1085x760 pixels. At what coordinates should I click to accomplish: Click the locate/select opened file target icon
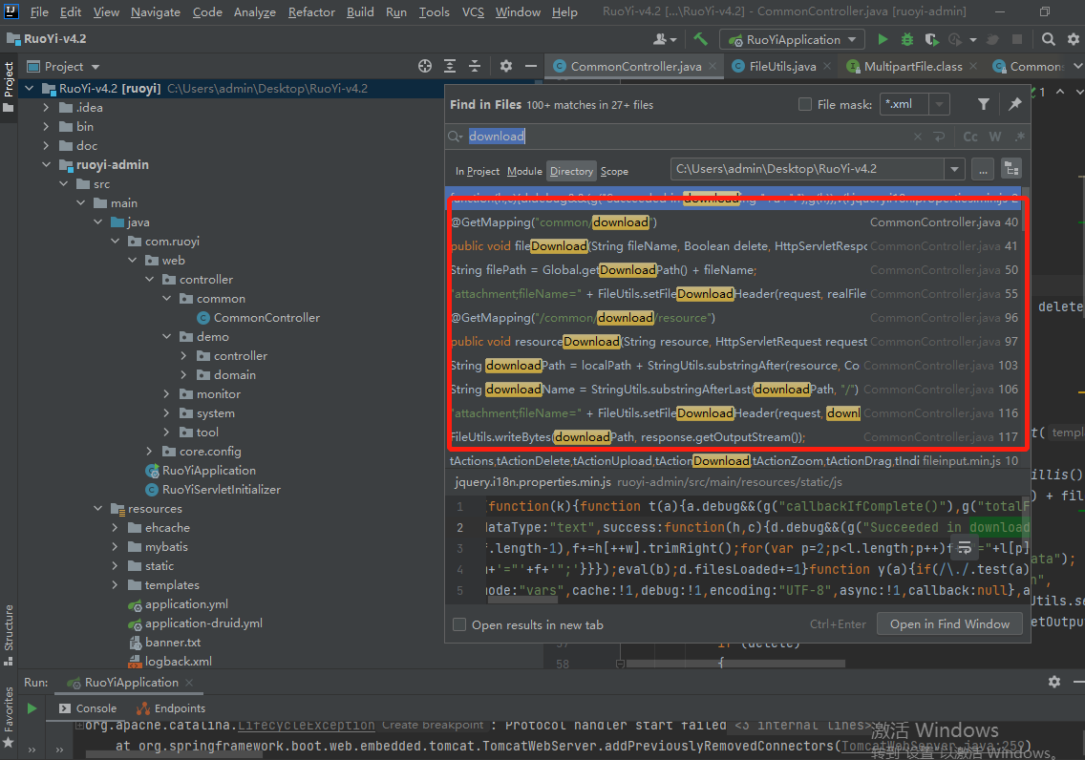[x=425, y=67]
